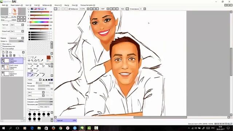This screenshot has height=131, width=233.
Task: Create a new linework layer
Action: click(x=7, y=52)
